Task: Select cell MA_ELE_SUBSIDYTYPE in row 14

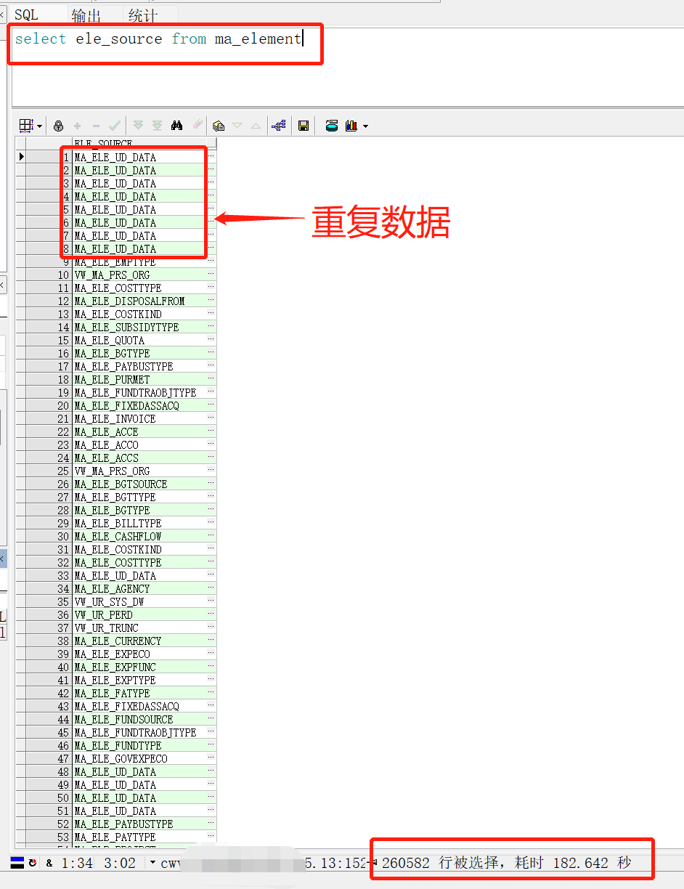Action: (139, 327)
